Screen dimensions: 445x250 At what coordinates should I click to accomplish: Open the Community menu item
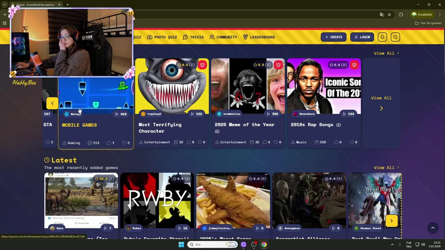223,37
